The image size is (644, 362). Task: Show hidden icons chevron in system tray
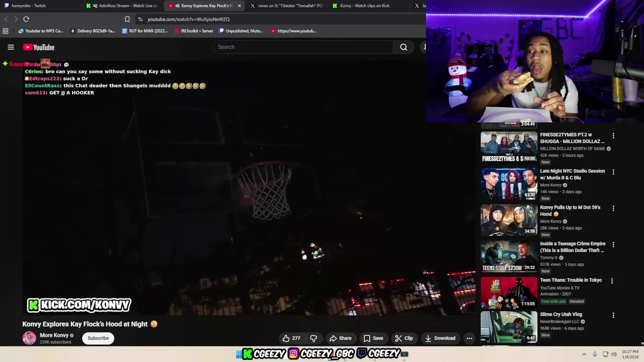[x=584, y=354]
